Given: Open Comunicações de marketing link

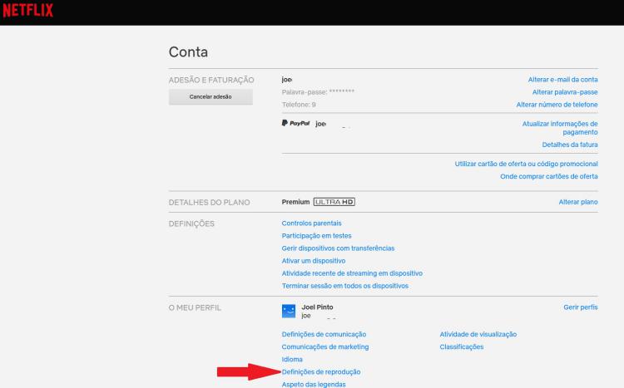Looking at the screenshot, I should pos(325,347).
